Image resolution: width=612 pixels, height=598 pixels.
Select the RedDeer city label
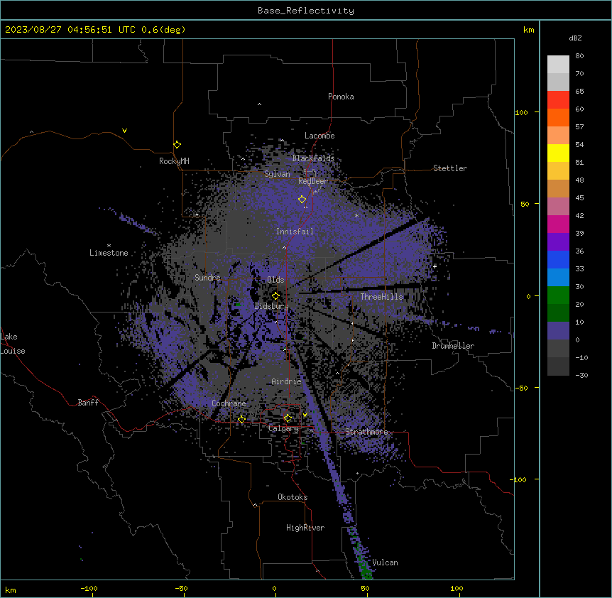[x=313, y=181]
